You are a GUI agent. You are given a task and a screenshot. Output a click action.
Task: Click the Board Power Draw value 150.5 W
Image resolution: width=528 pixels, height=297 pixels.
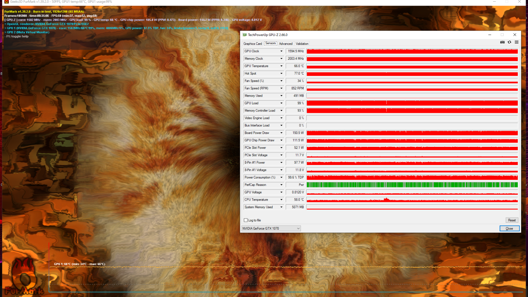295,133
